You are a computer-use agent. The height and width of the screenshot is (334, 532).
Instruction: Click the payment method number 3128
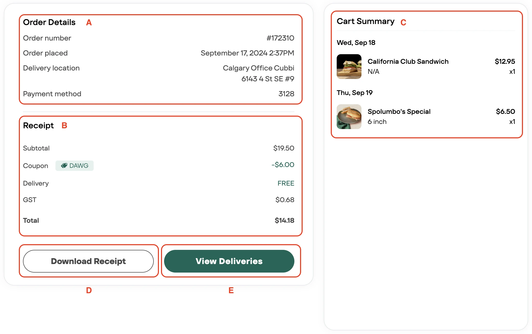click(x=286, y=94)
